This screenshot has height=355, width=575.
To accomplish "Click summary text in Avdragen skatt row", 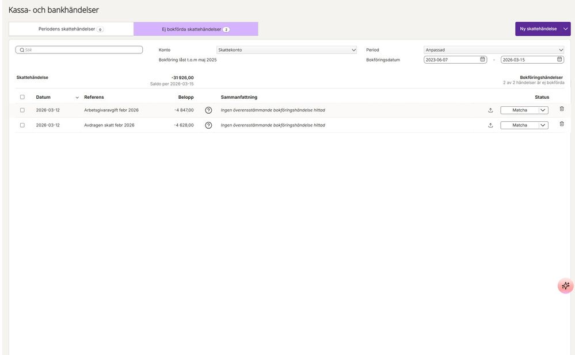I will 273,125.
